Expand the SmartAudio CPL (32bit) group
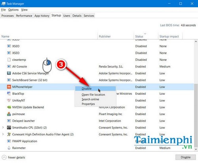198x163 pixels. coord(3,127)
